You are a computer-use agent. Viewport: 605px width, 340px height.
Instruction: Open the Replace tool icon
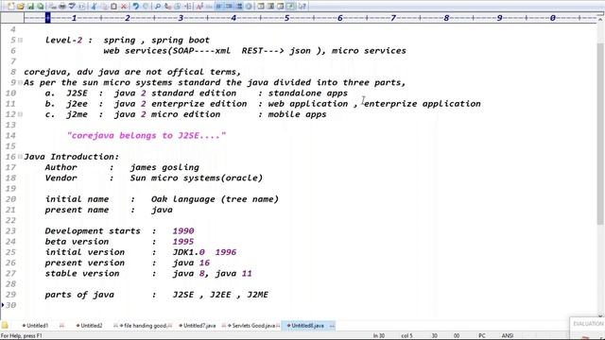[x=167, y=7]
